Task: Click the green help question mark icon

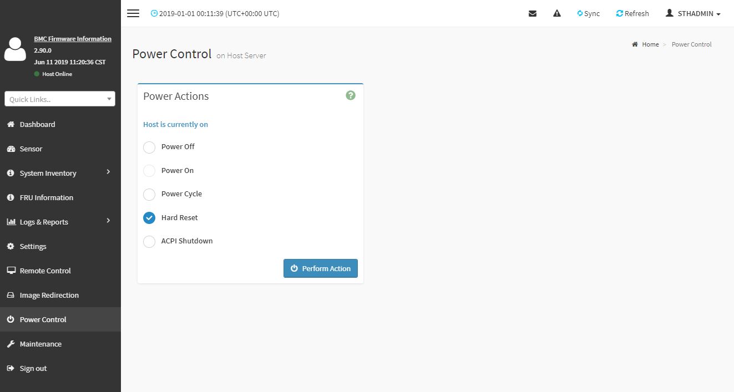Action: tap(351, 95)
